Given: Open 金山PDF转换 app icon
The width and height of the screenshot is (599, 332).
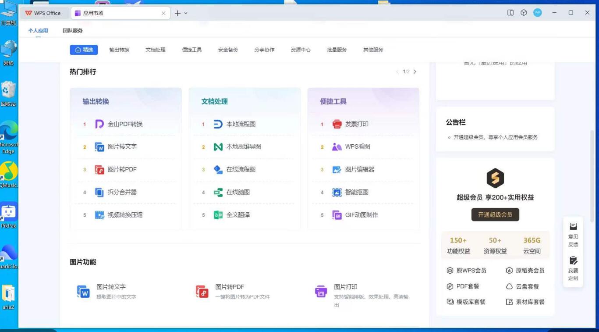Looking at the screenshot, I should point(99,124).
